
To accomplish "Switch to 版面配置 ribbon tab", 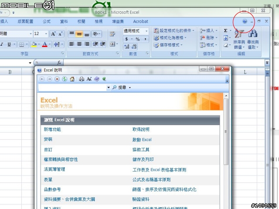I will coord(25,21).
